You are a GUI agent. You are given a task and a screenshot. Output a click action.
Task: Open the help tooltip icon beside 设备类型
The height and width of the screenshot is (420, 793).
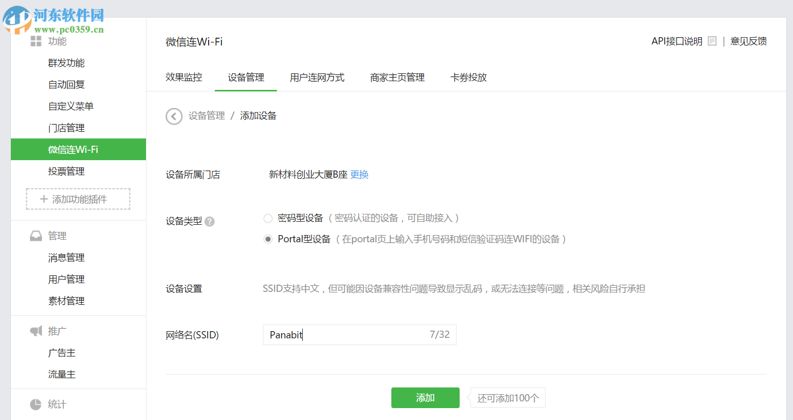click(x=209, y=221)
